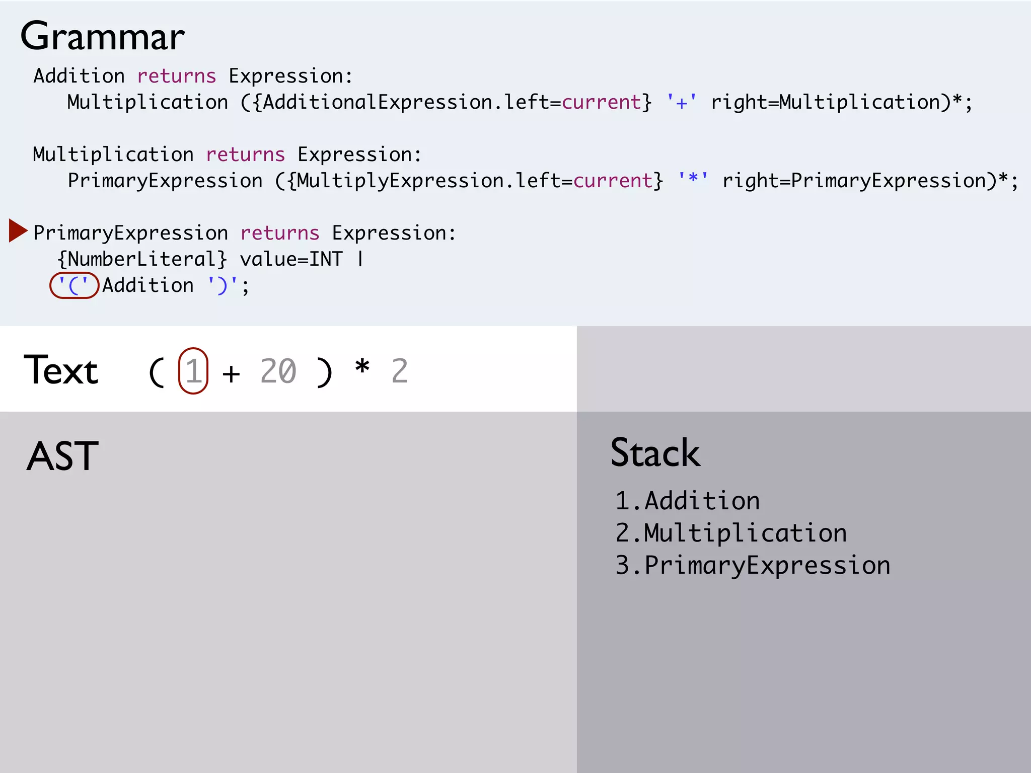The height and width of the screenshot is (773, 1031).
Task: Select the 2.Multiplication stack entry
Action: click(x=731, y=533)
